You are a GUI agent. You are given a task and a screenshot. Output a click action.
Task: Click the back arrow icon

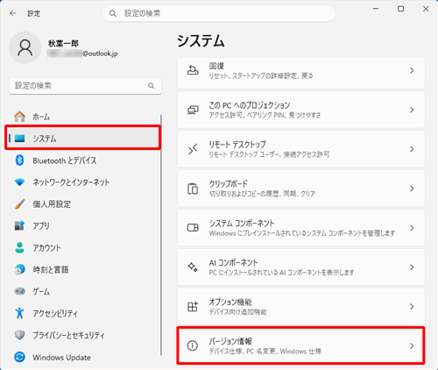click(x=13, y=13)
